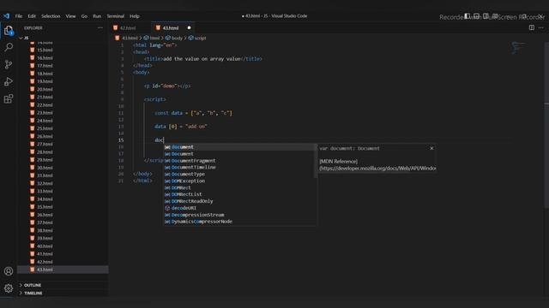Select the DocumentTimeline suggestion
This screenshot has height=308, width=549.
pyautogui.click(x=240, y=168)
